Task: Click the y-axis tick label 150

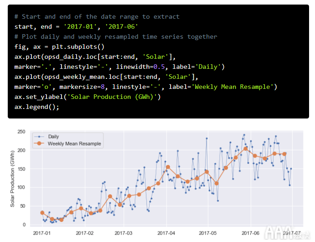Action: coord(21,169)
